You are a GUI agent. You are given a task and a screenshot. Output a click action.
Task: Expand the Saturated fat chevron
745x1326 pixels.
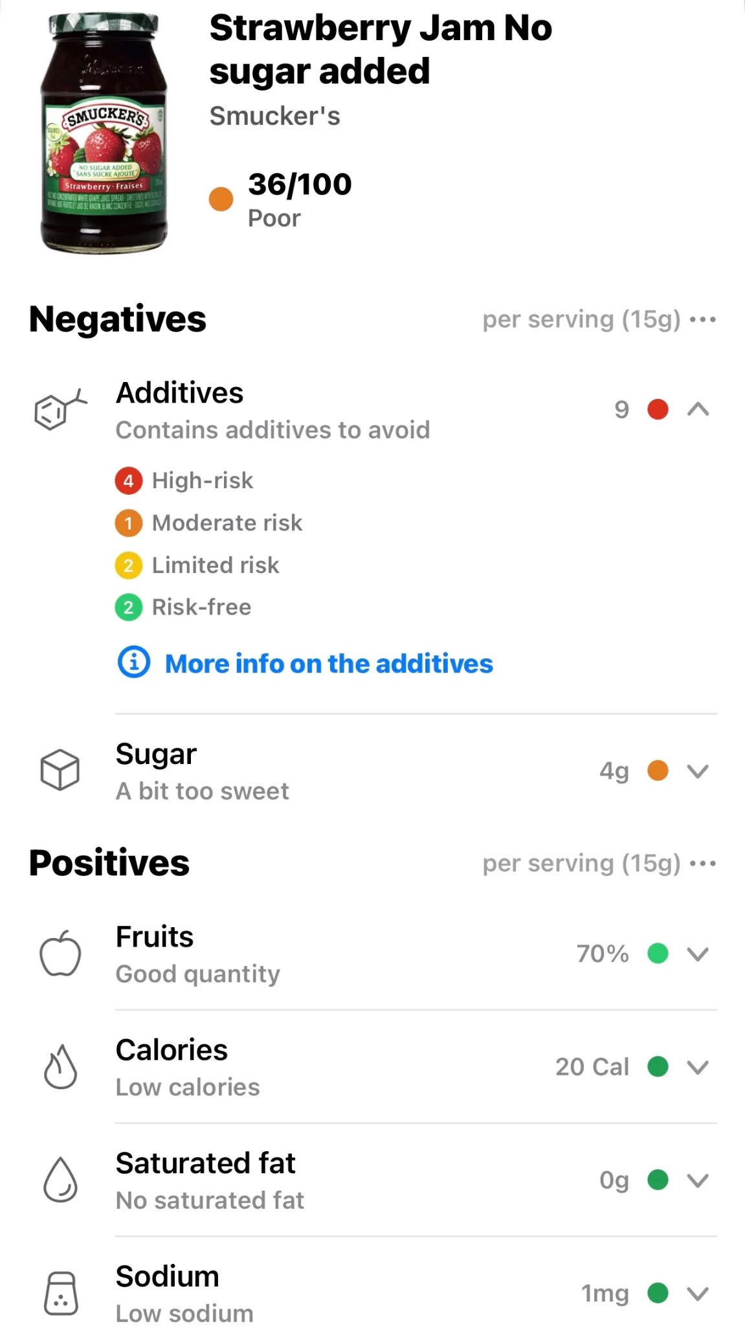pyautogui.click(x=698, y=1180)
